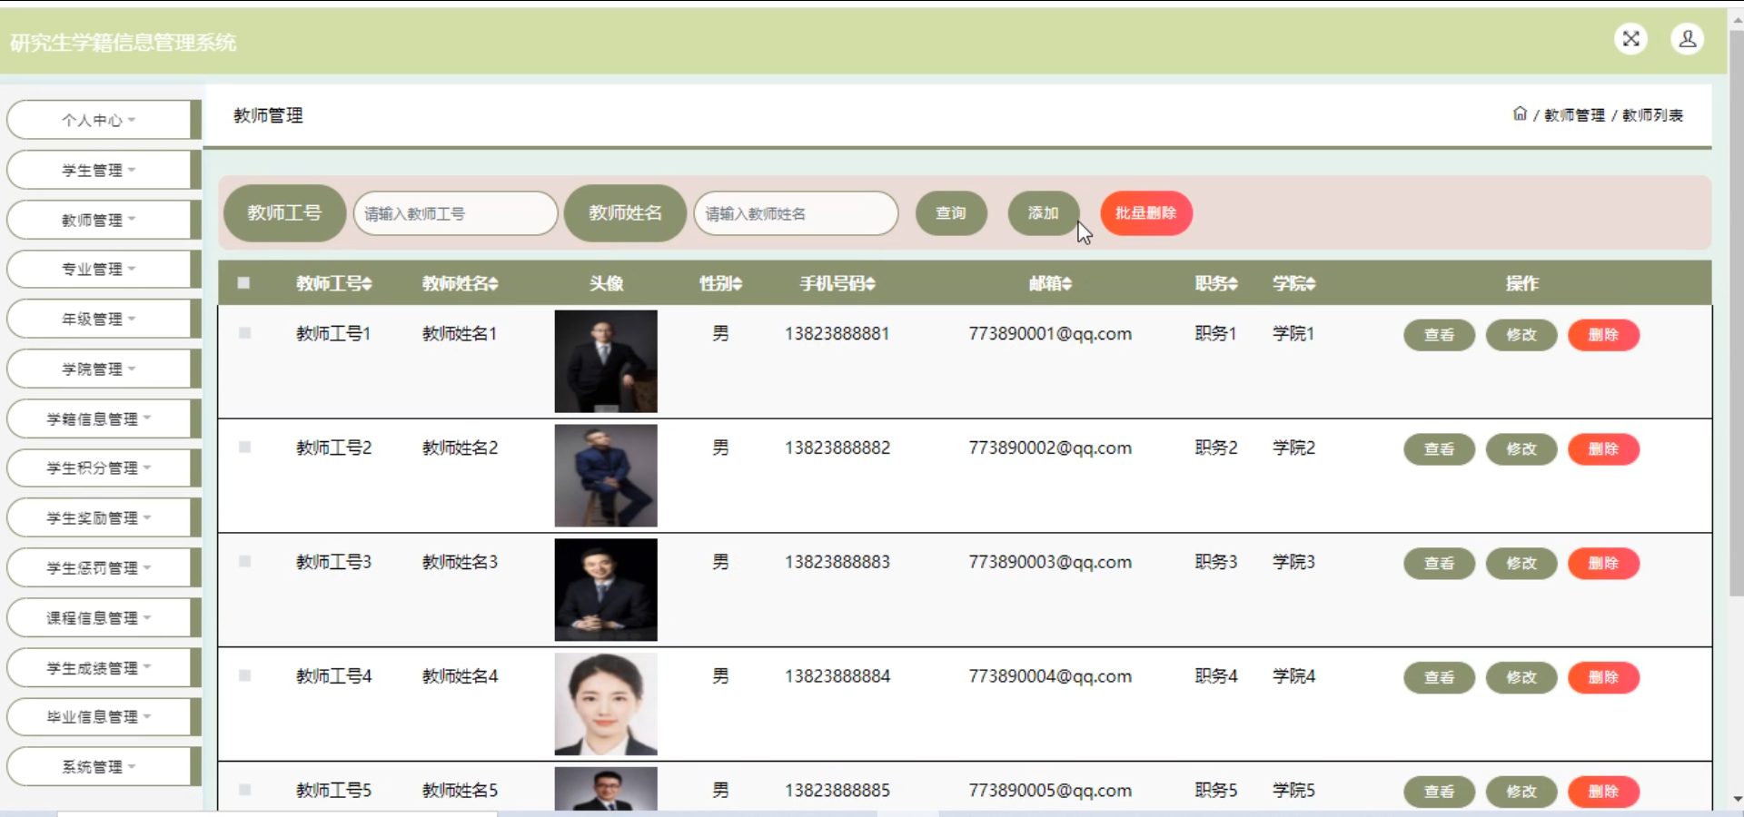Open the avatar photo of 教师姓名2
This screenshot has width=1744, height=817.
tap(606, 476)
